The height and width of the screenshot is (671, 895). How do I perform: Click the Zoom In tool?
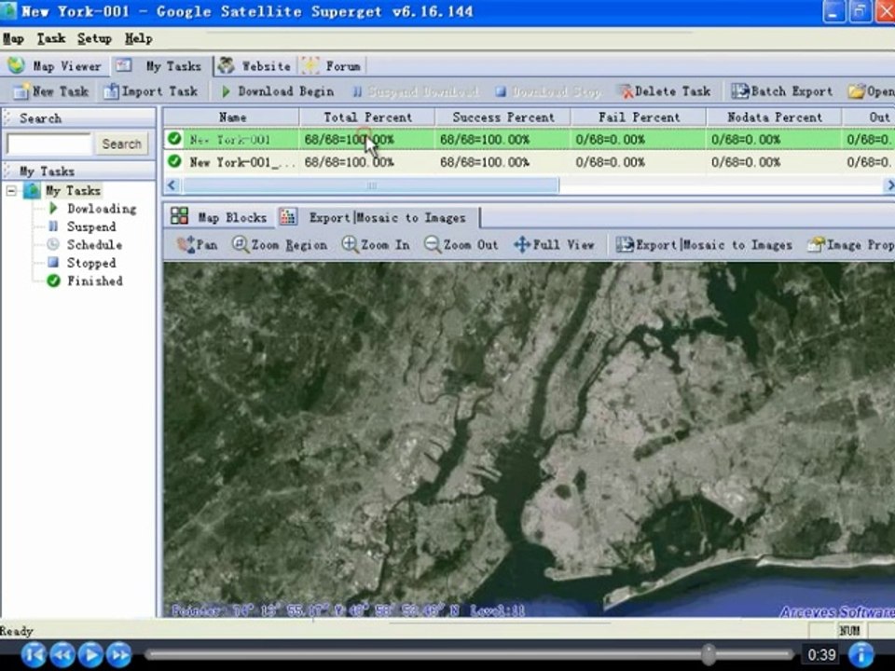pos(376,245)
